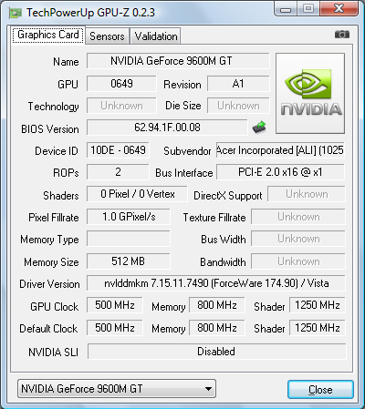Minimize the GPU-Z window
365x409 pixels.
[x=286, y=9]
